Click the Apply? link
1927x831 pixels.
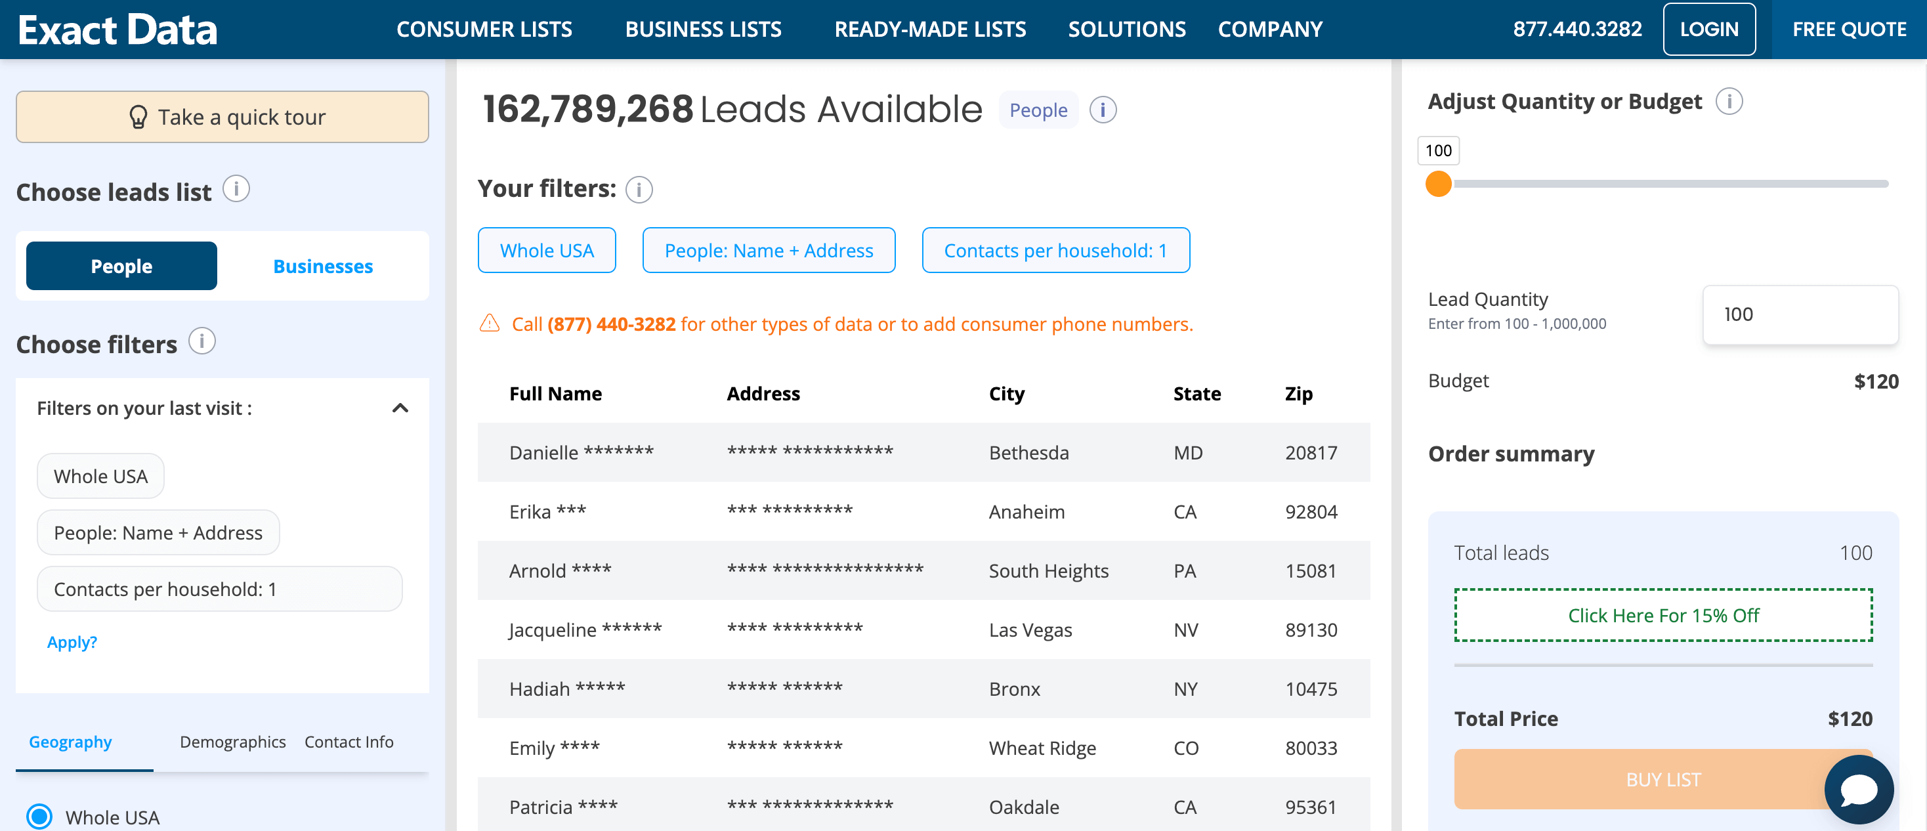pos(72,642)
